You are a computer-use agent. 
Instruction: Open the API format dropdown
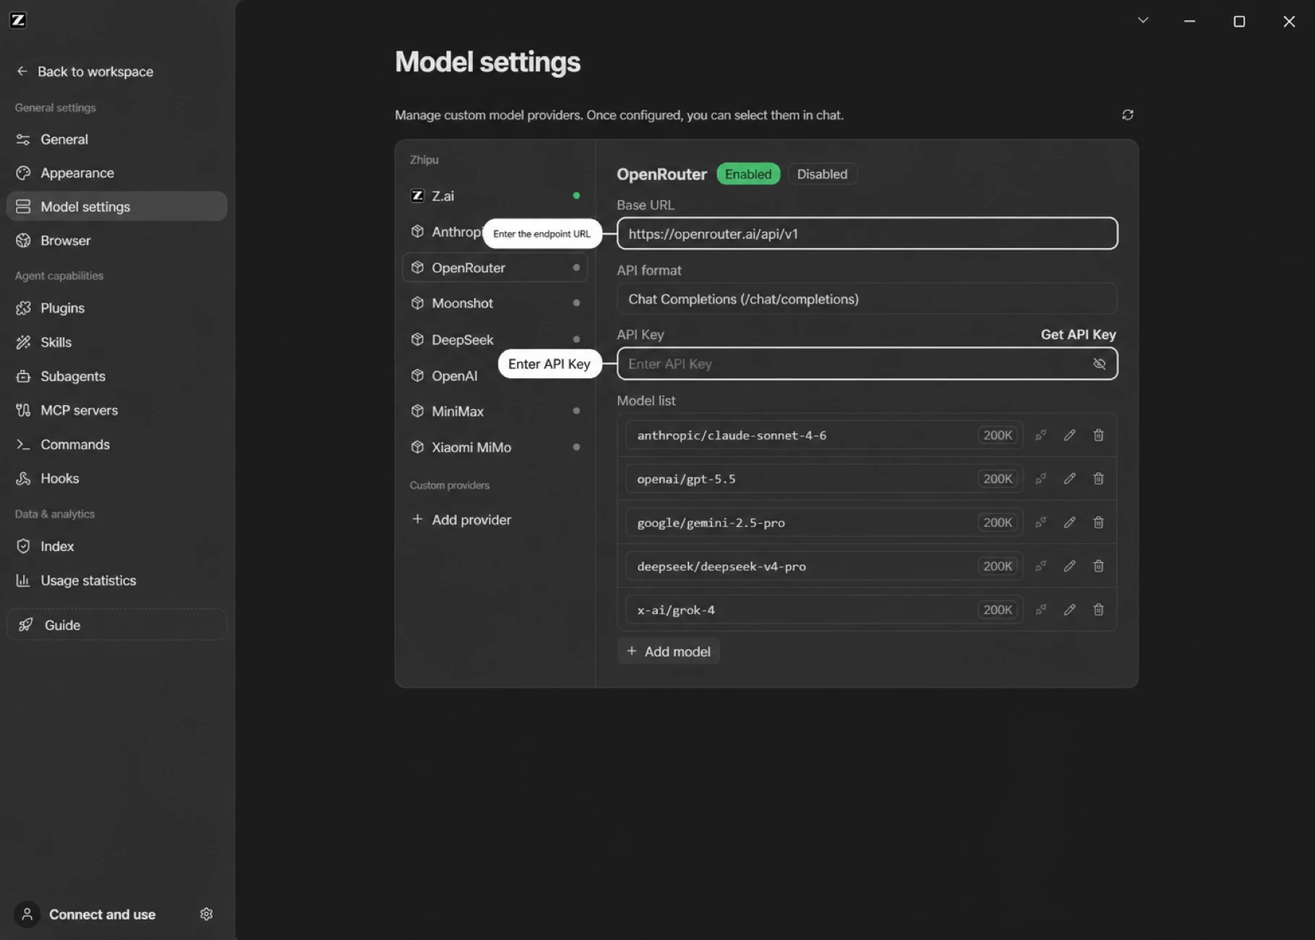pyautogui.click(x=867, y=299)
